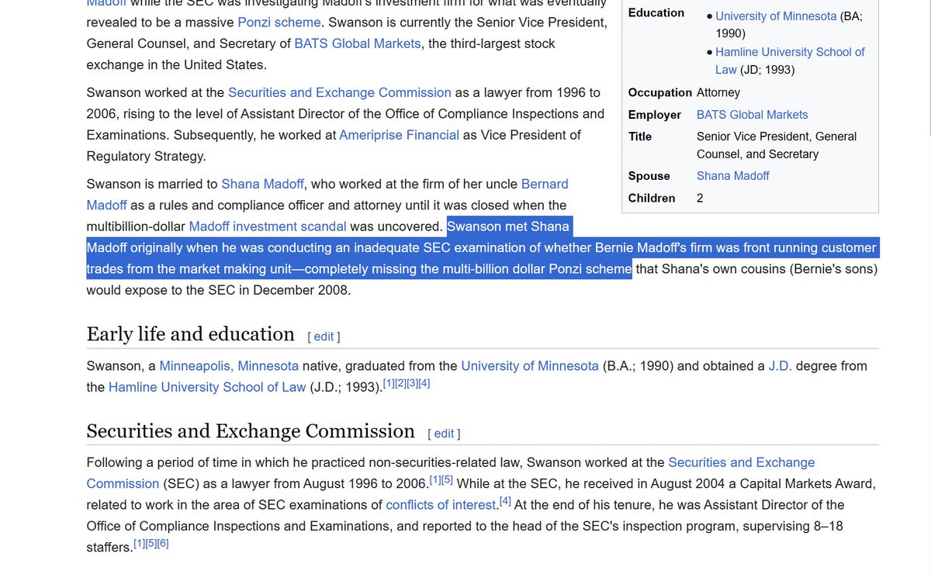The image size is (931, 574).
Task: Click the highlighted blue selected text passage
Action: pyautogui.click(x=481, y=248)
